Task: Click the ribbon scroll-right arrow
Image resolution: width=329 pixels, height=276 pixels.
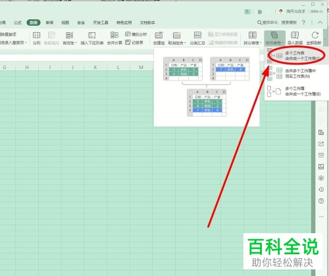Action: coord(325,39)
